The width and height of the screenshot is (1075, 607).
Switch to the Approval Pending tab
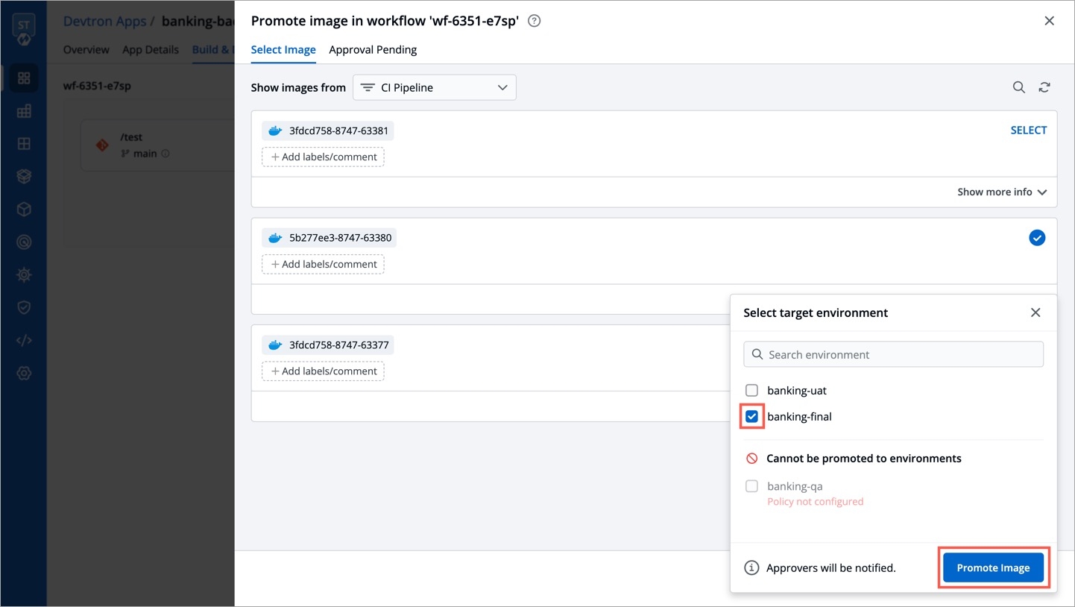tap(373, 50)
